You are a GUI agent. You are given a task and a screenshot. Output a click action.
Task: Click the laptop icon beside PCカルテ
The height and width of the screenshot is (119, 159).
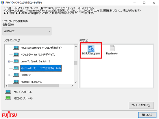[16, 75]
